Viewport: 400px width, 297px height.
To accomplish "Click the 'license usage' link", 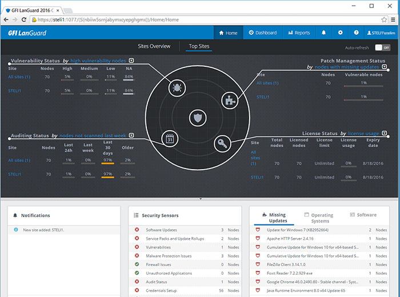I will (x=363, y=133).
